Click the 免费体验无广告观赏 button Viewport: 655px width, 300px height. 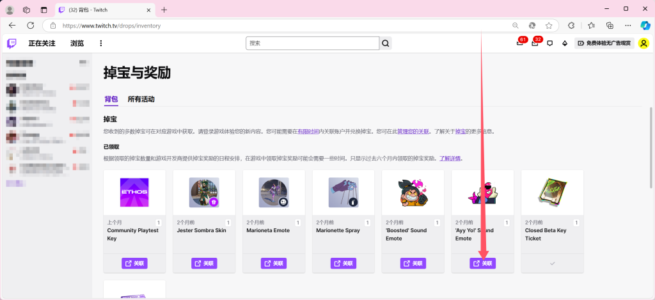[604, 43]
